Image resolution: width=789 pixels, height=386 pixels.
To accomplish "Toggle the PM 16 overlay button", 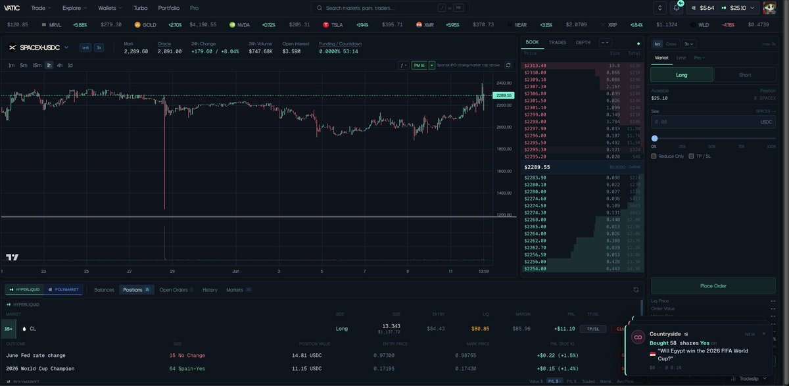I will point(419,65).
